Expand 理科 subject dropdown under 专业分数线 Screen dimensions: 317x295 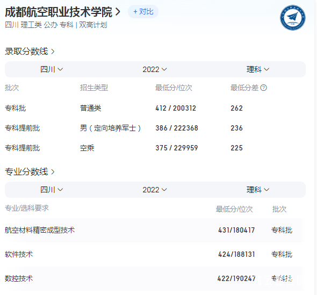pyautogui.click(x=258, y=190)
